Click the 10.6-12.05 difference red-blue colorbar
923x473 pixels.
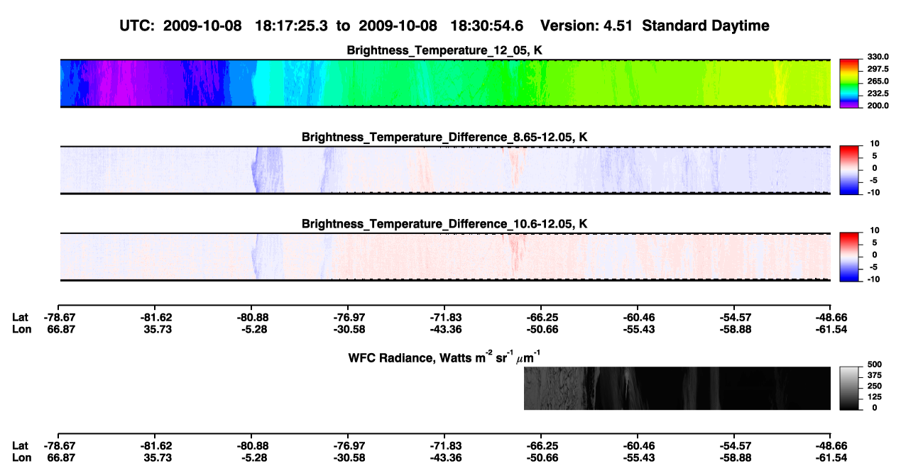pyautogui.click(x=849, y=256)
